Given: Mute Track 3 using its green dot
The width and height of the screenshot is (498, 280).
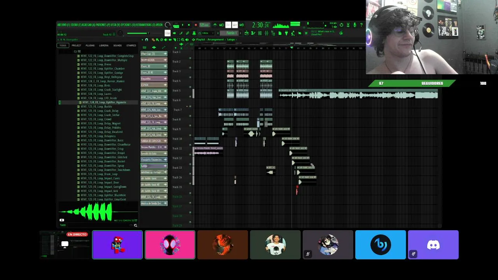Looking at the screenshot, I should point(190,77).
